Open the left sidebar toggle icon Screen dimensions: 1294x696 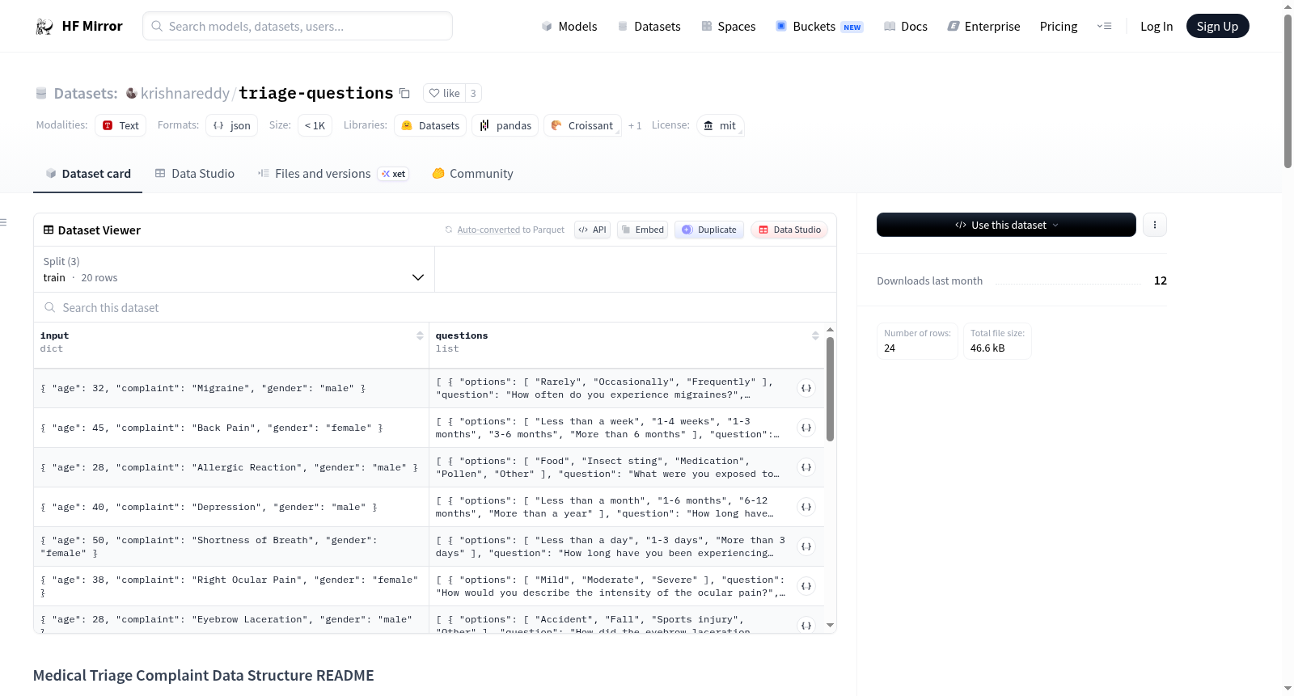pos(3,222)
